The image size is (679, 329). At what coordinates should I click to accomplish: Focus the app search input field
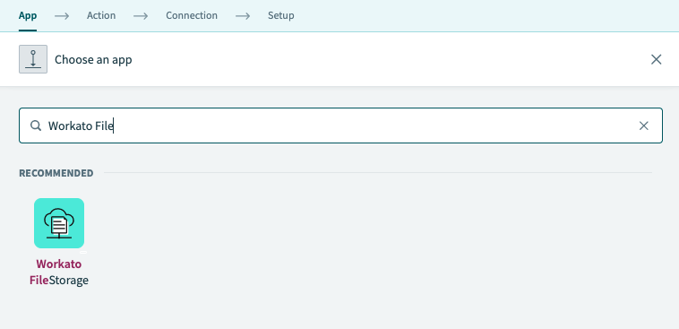340,126
